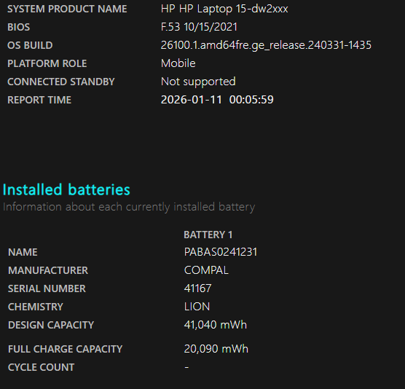Image resolution: width=405 pixels, height=389 pixels.
Task: Click the Information about each installed battery subtitle
Action: (129, 207)
